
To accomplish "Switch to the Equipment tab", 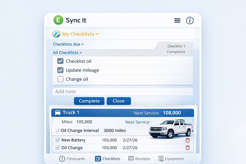I will (x=171, y=159).
